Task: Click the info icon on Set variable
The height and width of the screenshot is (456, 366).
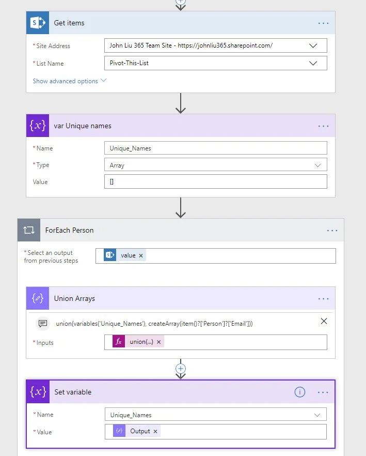Action: pos(299,392)
